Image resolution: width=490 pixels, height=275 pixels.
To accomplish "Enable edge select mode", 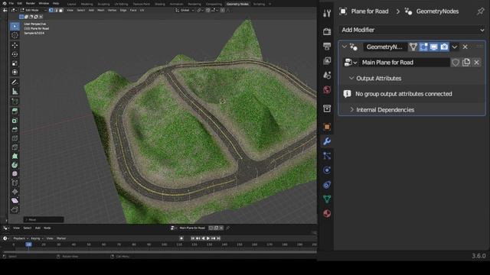I will coord(56,10).
